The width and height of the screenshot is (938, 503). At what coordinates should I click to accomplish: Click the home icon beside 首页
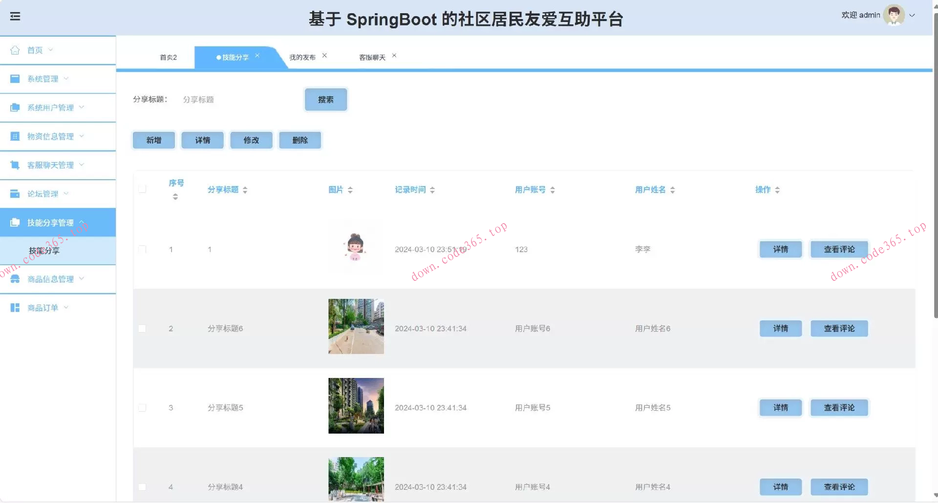click(x=15, y=50)
